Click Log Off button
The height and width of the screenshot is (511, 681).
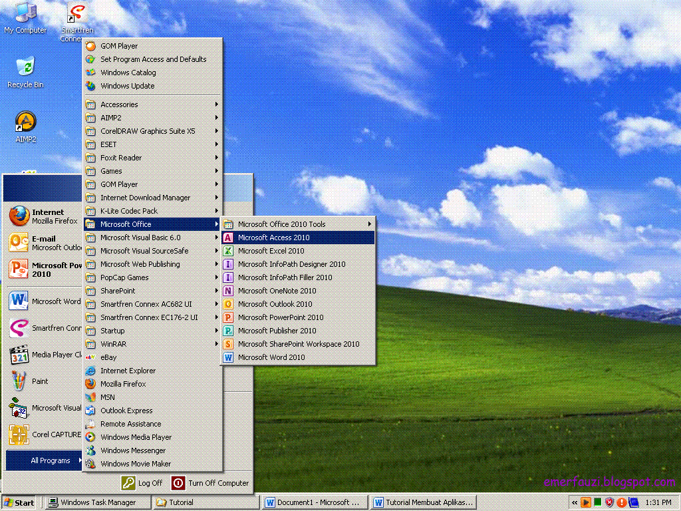(x=142, y=483)
